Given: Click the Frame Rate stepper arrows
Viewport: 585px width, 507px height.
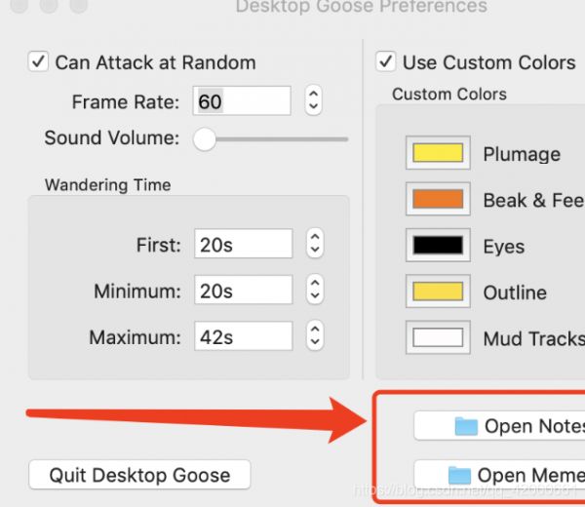Looking at the screenshot, I should [313, 100].
